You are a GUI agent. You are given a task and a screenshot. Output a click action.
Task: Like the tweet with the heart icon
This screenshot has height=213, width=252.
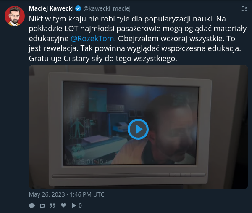pyautogui.click(x=63, y=205)
